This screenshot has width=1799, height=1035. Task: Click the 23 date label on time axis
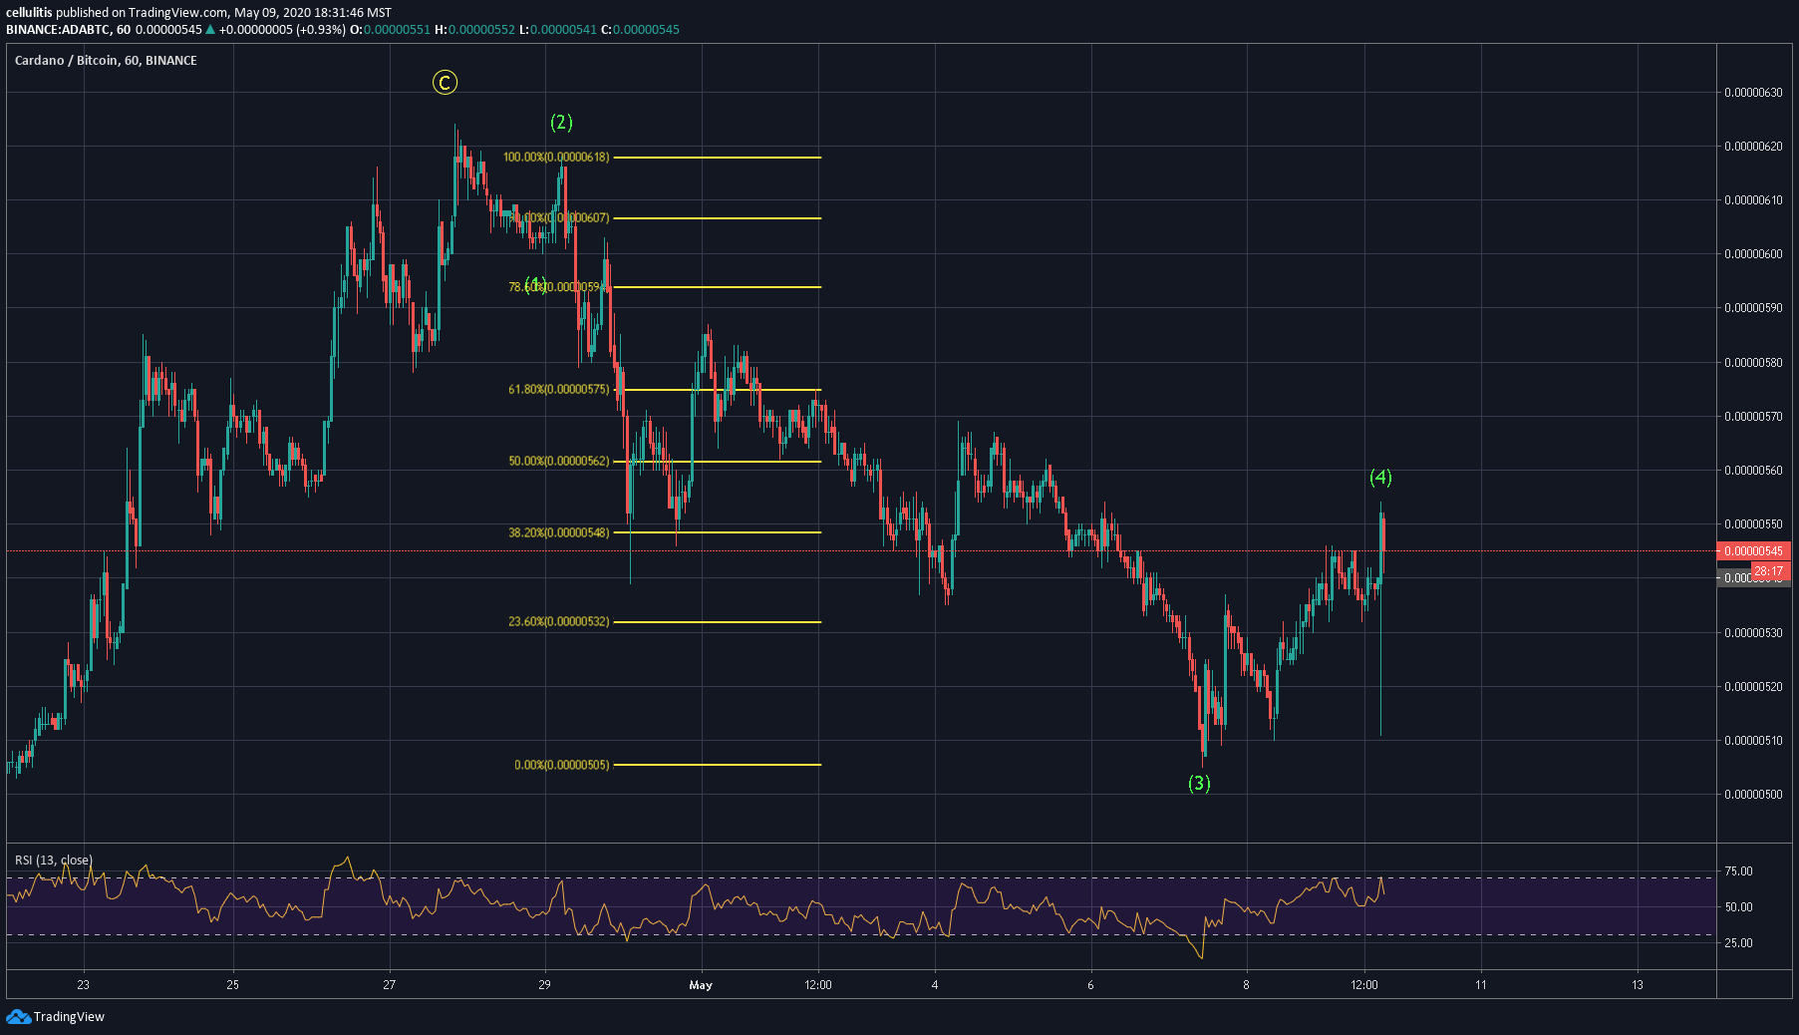point(84,985)
